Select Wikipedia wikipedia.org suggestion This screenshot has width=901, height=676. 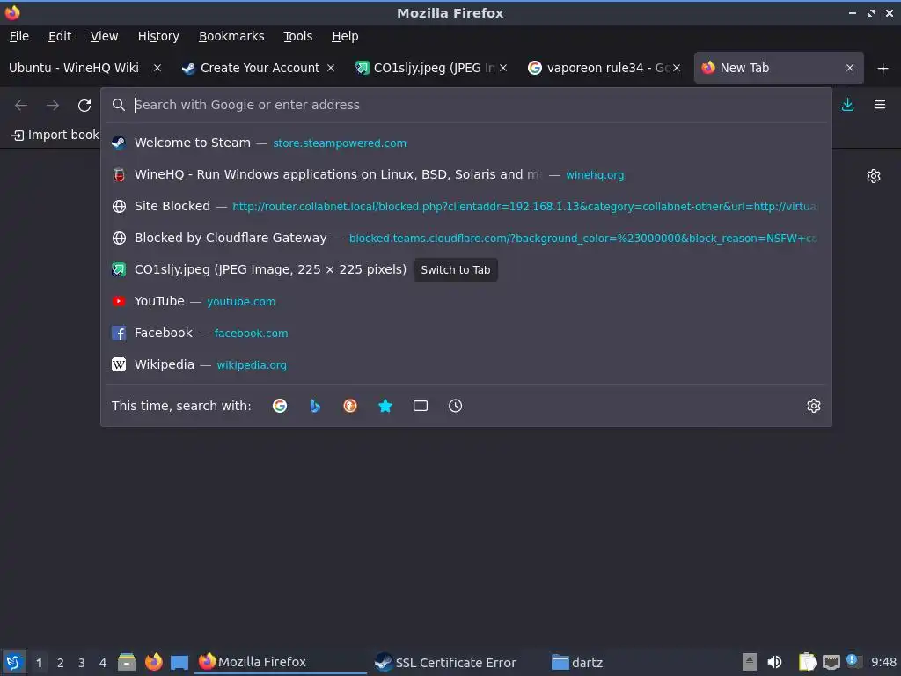tap(466, 364)
